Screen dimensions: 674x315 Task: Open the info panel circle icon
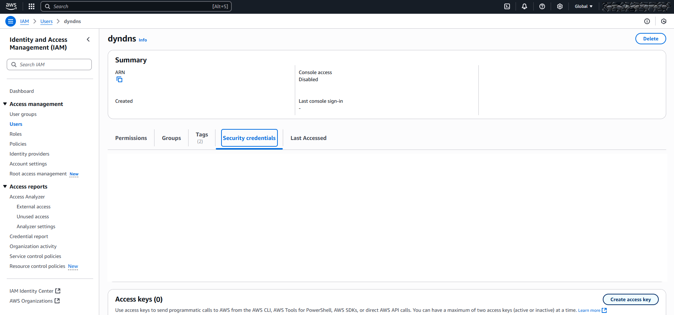tap(647, 21)
